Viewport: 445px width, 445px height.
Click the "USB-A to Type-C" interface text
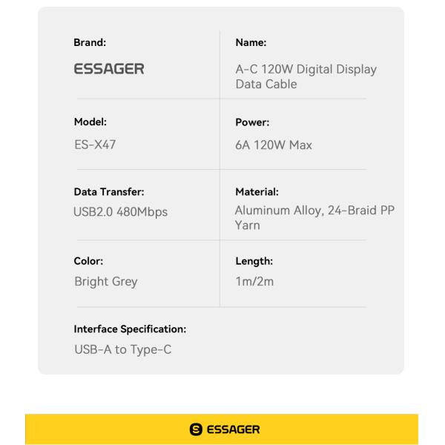[x=122, y=349]
